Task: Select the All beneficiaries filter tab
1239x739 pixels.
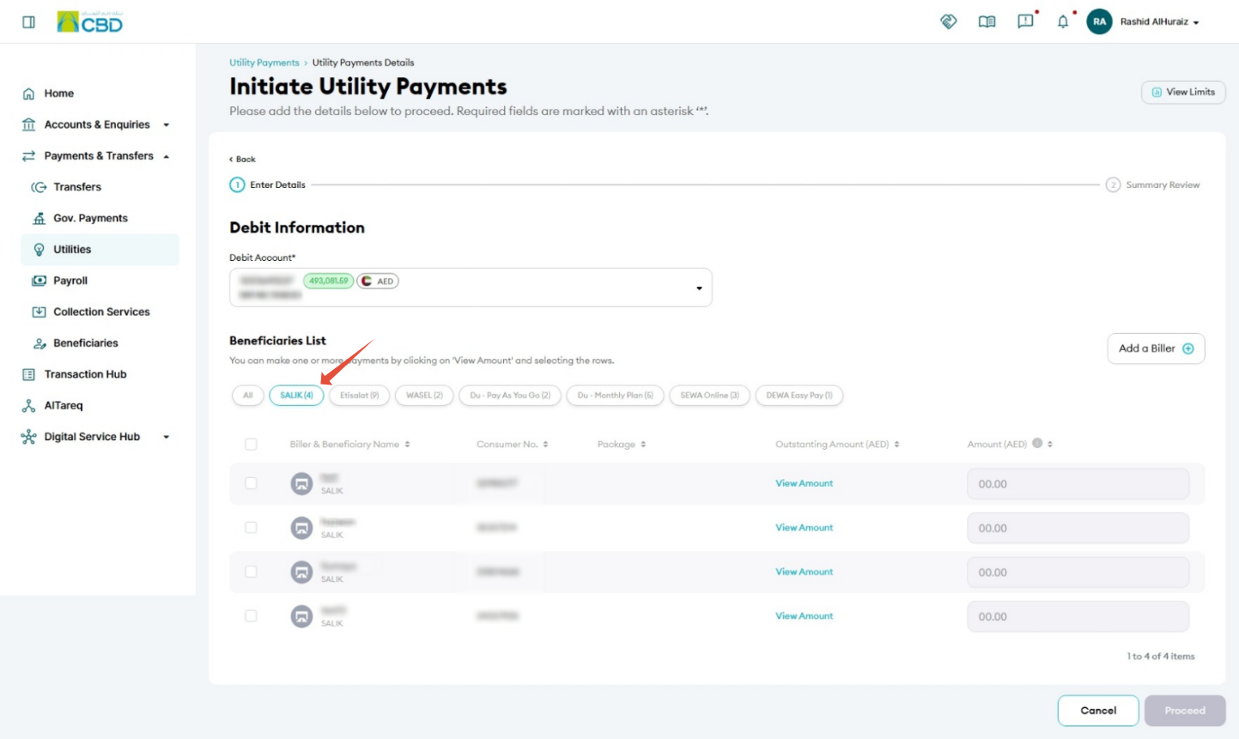Action: (248, 396)
